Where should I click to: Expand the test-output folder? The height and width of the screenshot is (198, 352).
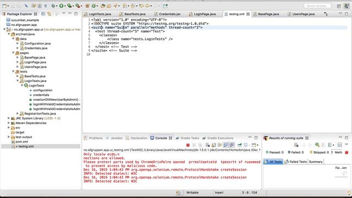point(9,137)
